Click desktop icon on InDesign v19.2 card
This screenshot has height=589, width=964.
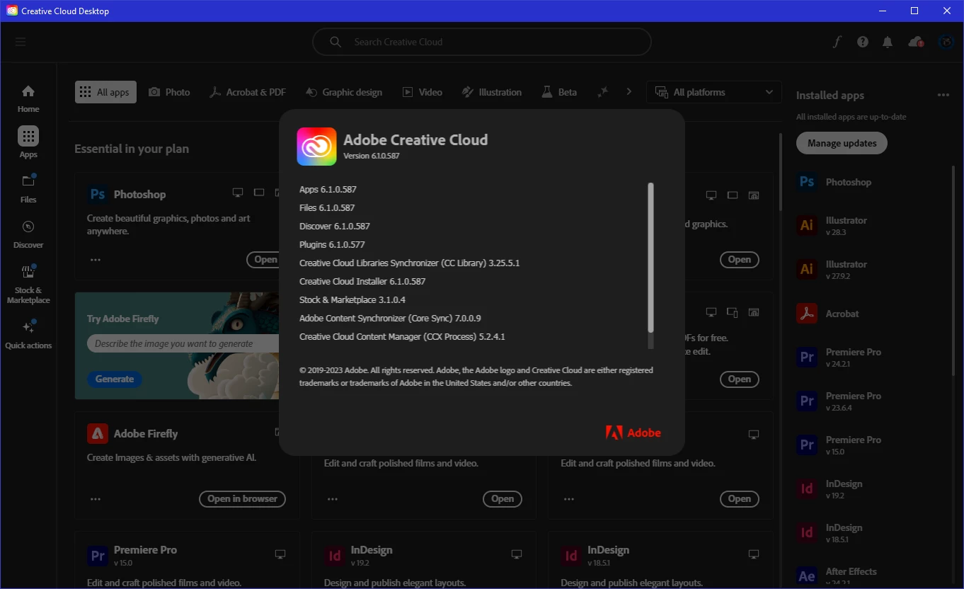[517, 554]
